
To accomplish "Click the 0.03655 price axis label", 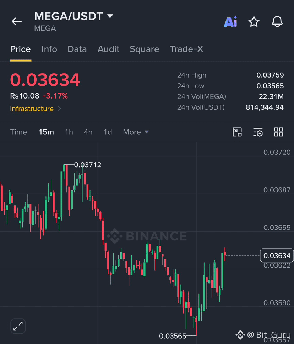I will [x=277, y=228].
